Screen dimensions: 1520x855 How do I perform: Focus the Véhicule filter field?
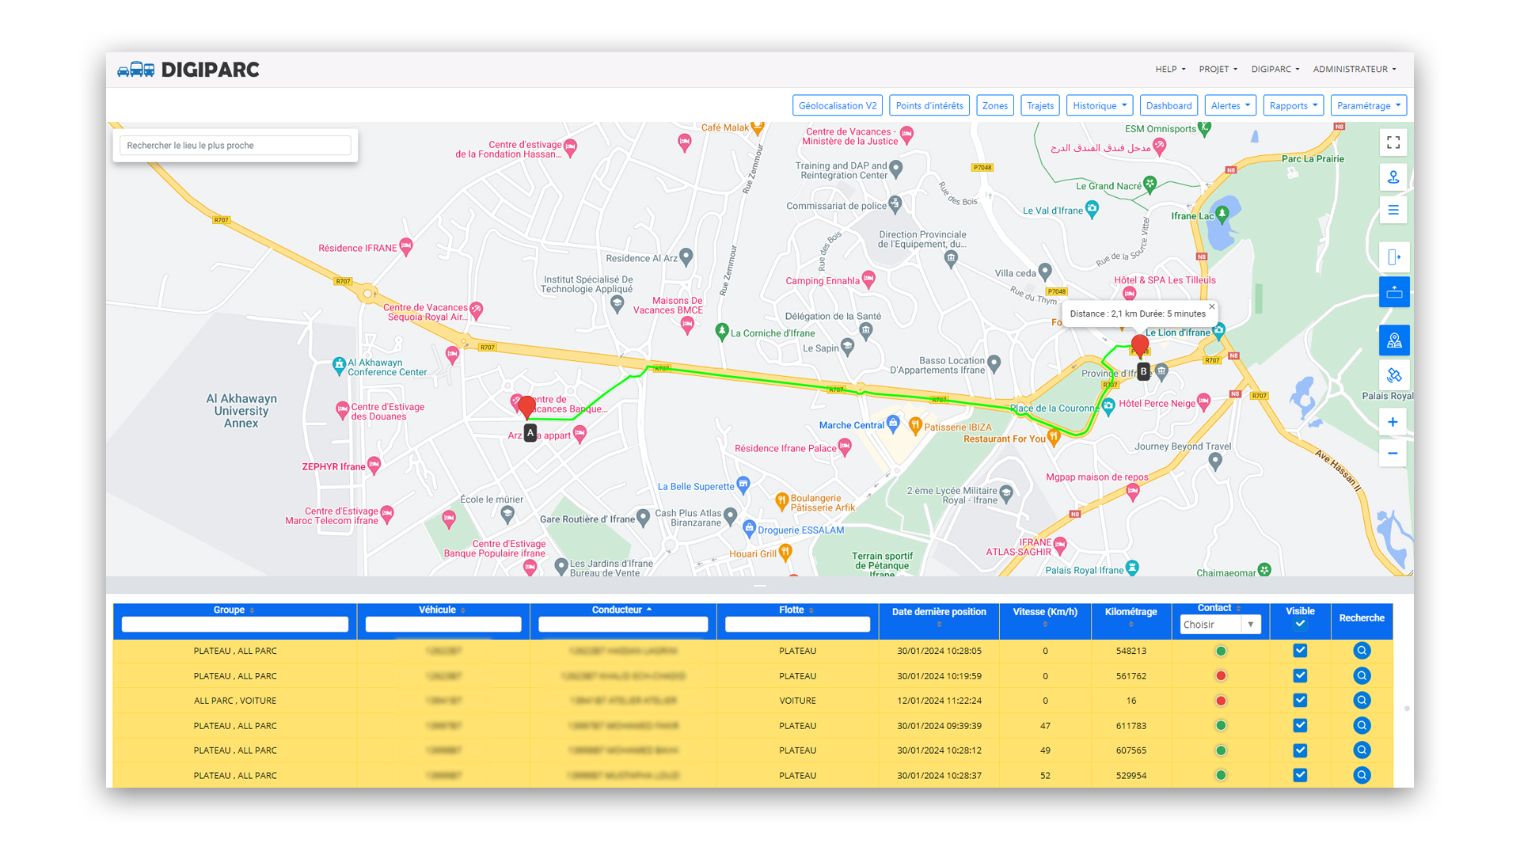(443, 625)
